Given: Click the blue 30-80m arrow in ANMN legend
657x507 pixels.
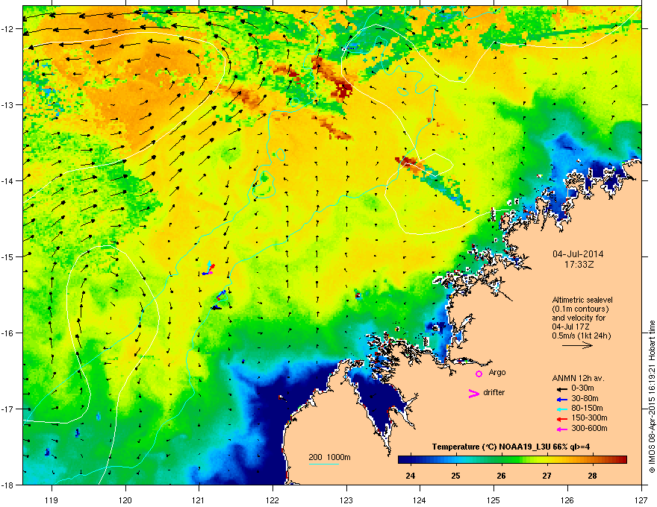Looking at the screenshot, I should point(561,400).
